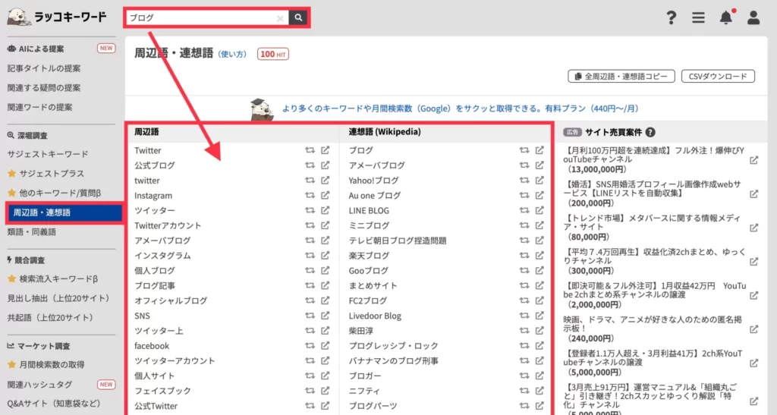Click the NEW badge beside AIによる提案
Viewport: 777px width, 415px height.
106,48
